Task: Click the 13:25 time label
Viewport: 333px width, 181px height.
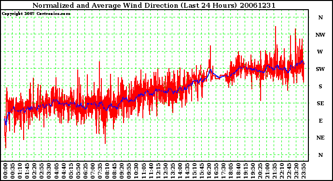Action: 172,171
